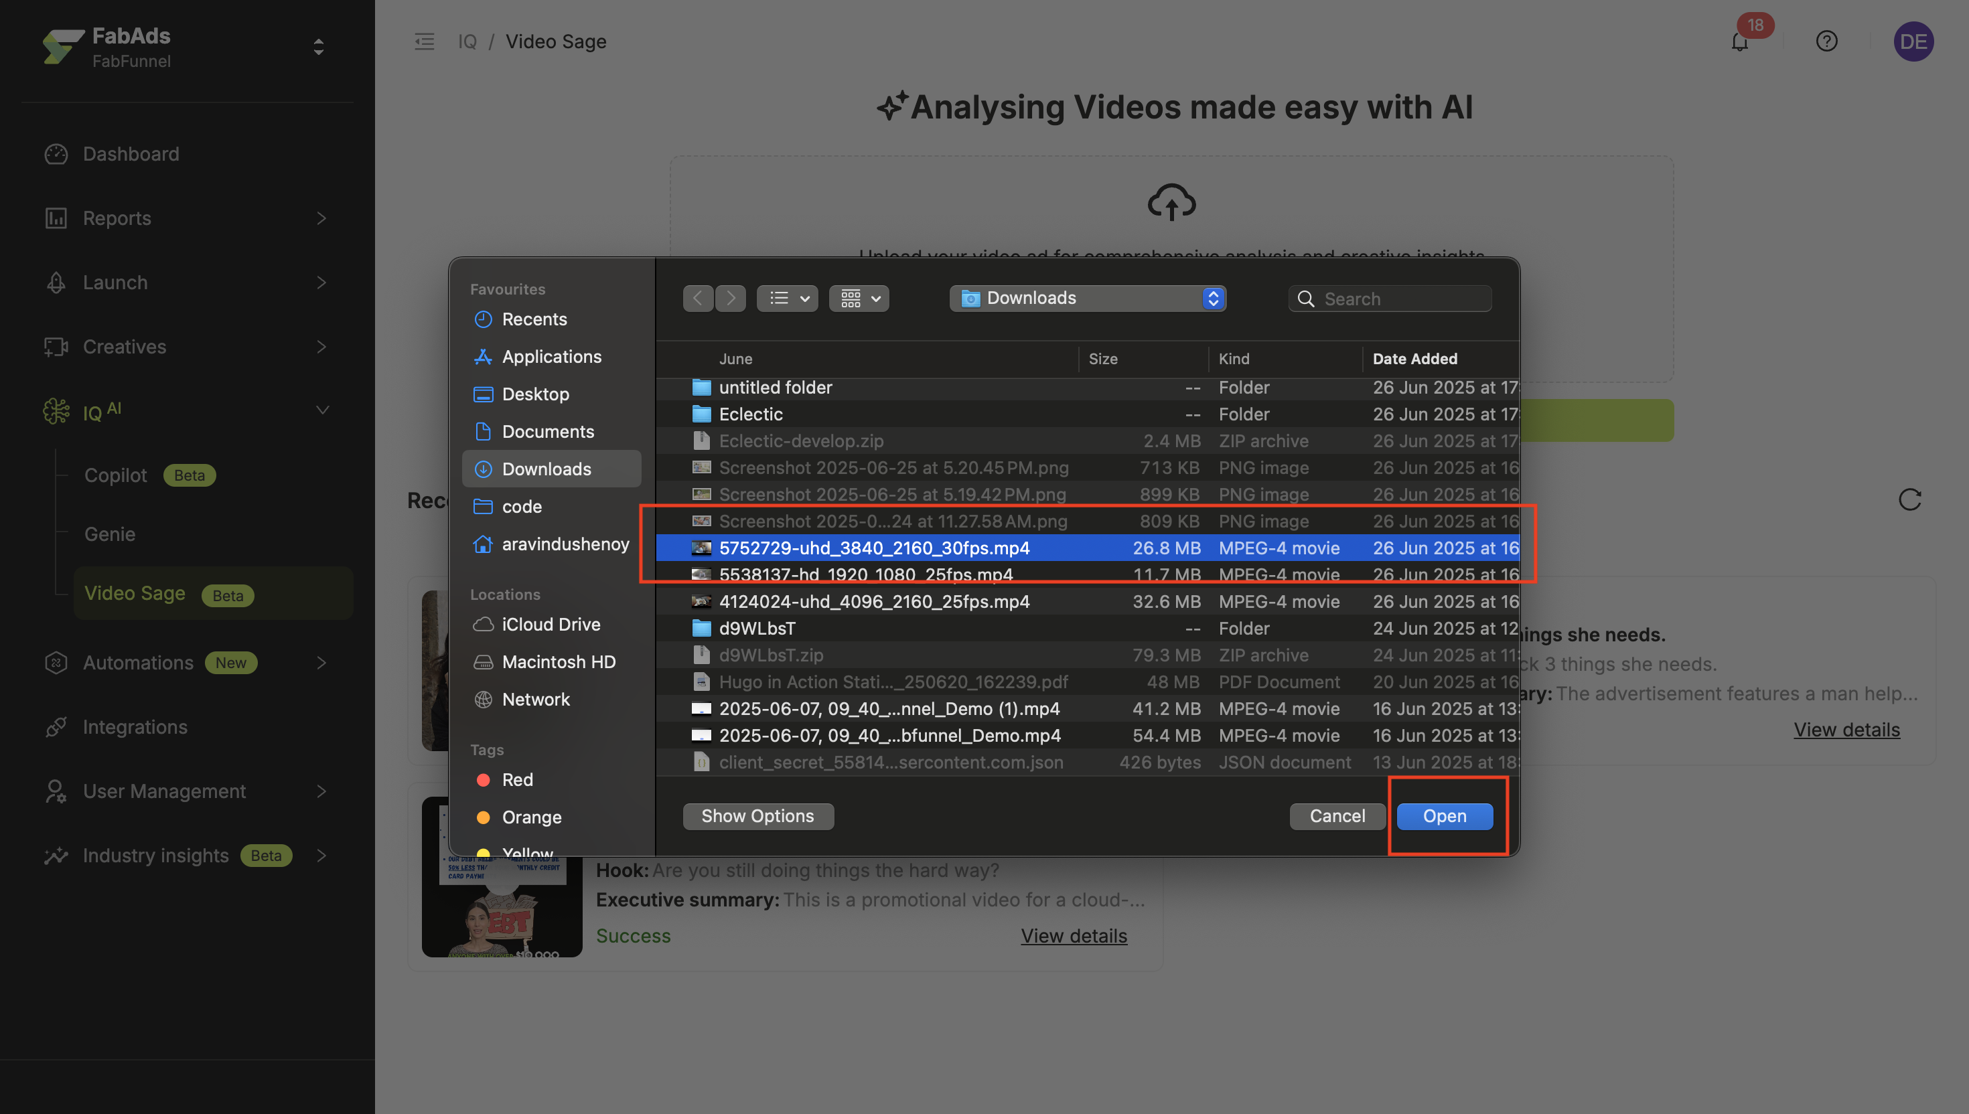Click the DE user avatar

tap(1913, 42)
